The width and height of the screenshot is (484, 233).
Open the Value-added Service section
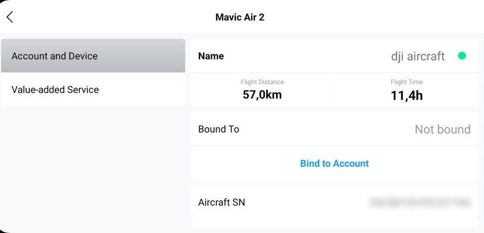pyautogui.click(x=93, y=90)
